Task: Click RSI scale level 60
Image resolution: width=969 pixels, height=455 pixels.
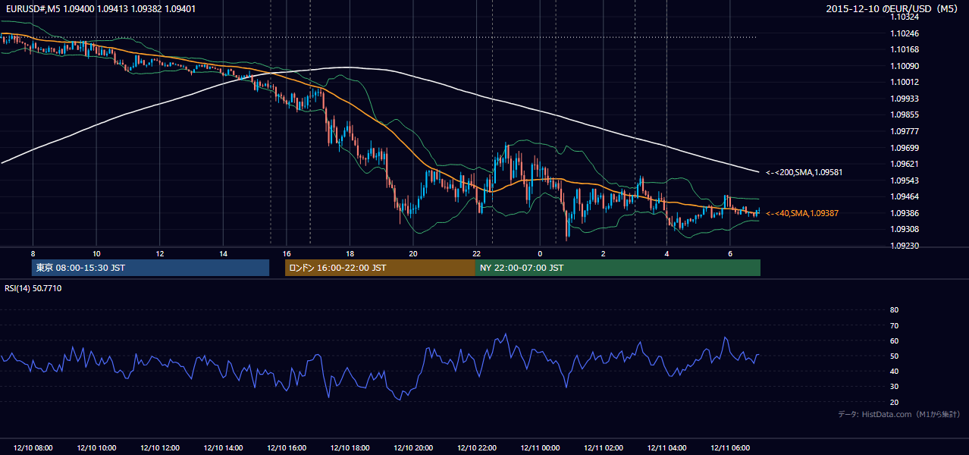Action: point(894,340)
